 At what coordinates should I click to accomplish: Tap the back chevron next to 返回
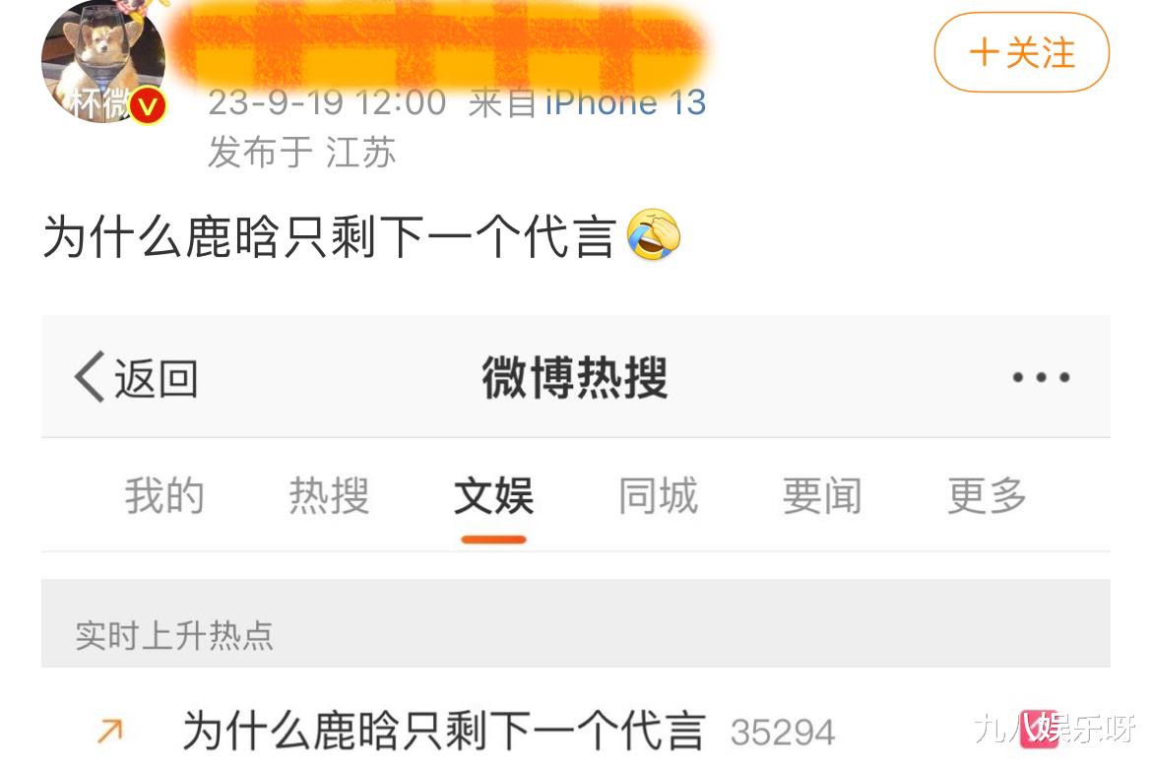coord(91,377)
